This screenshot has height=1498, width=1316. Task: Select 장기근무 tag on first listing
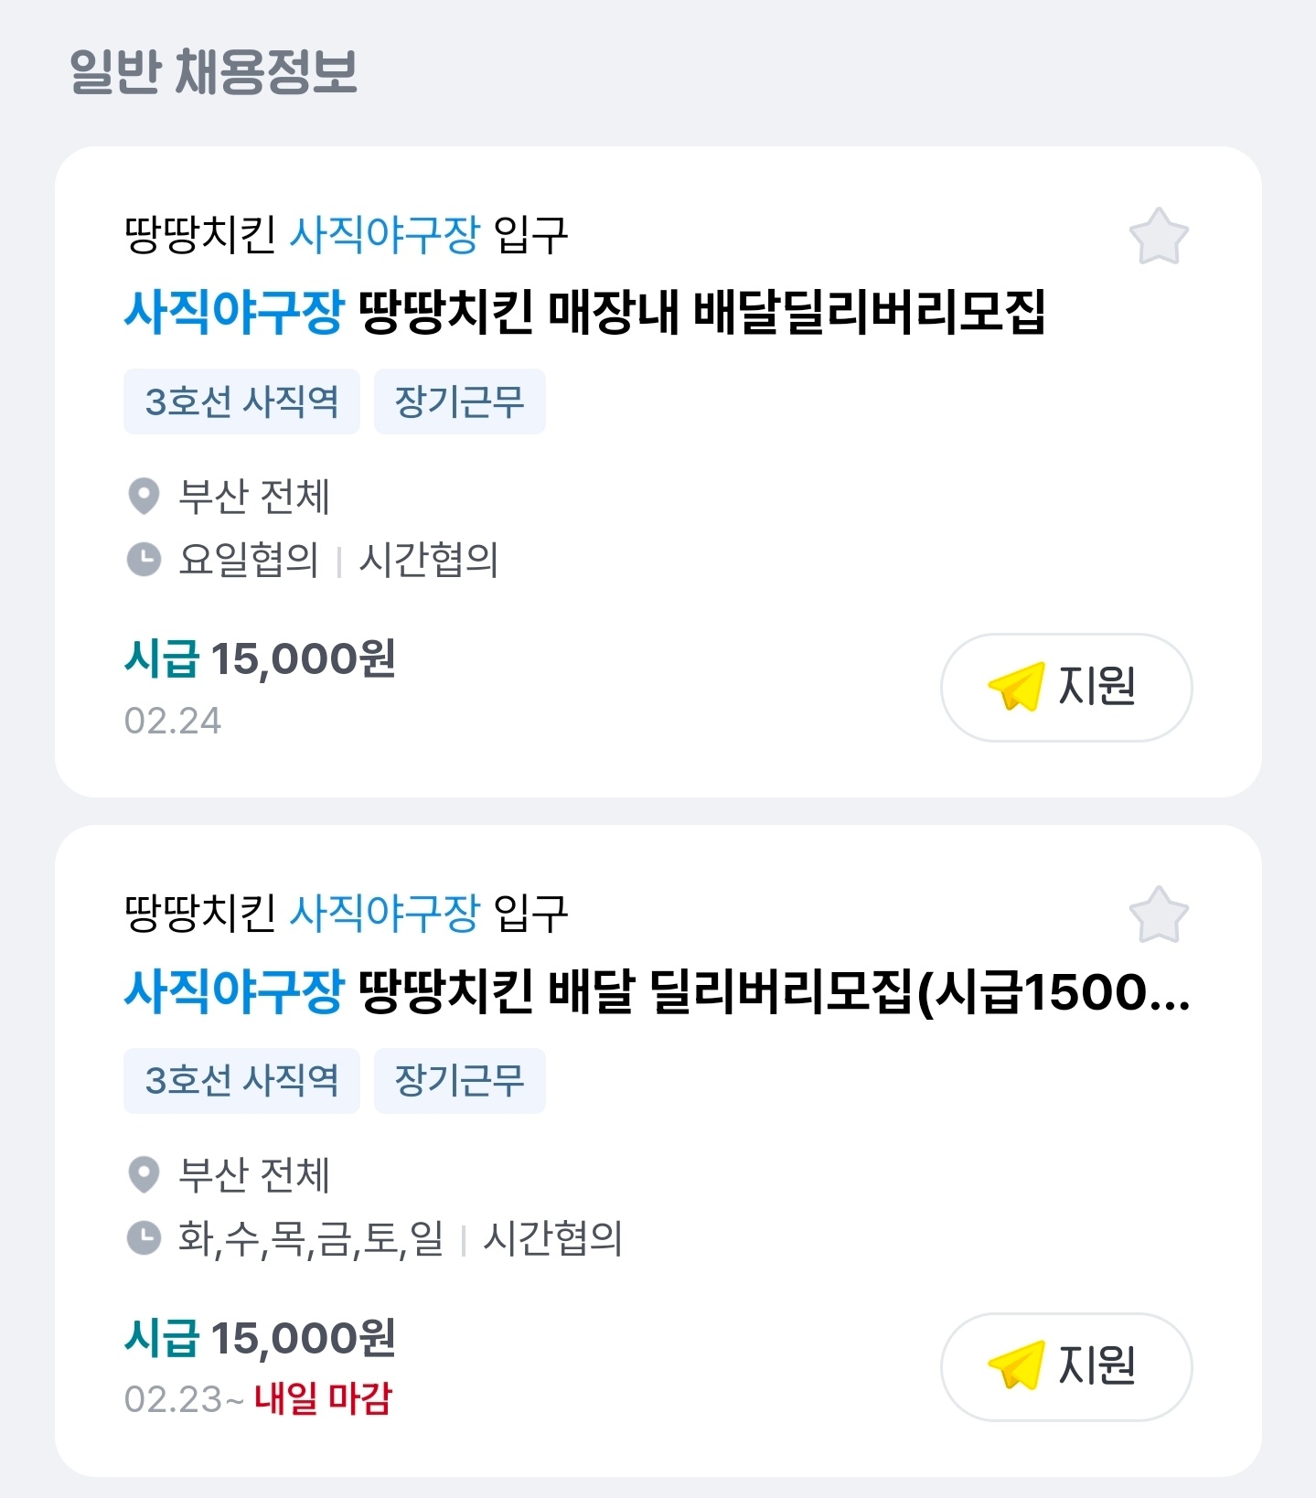(x=459, y=401)
